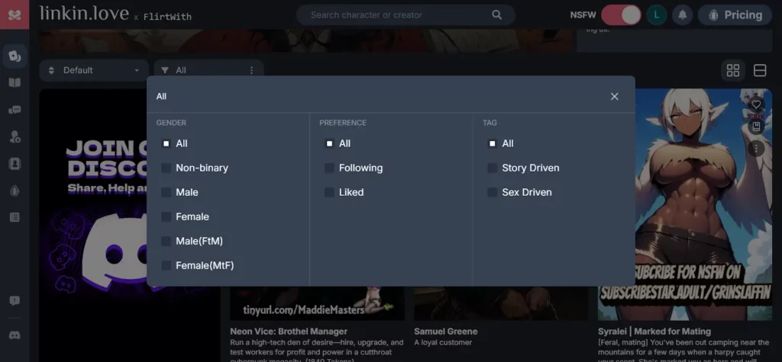Check the Sex Driven tag filter

click(x=493, y=192)
